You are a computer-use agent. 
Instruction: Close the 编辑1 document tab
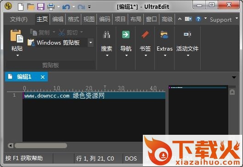[x=43, y=77]
